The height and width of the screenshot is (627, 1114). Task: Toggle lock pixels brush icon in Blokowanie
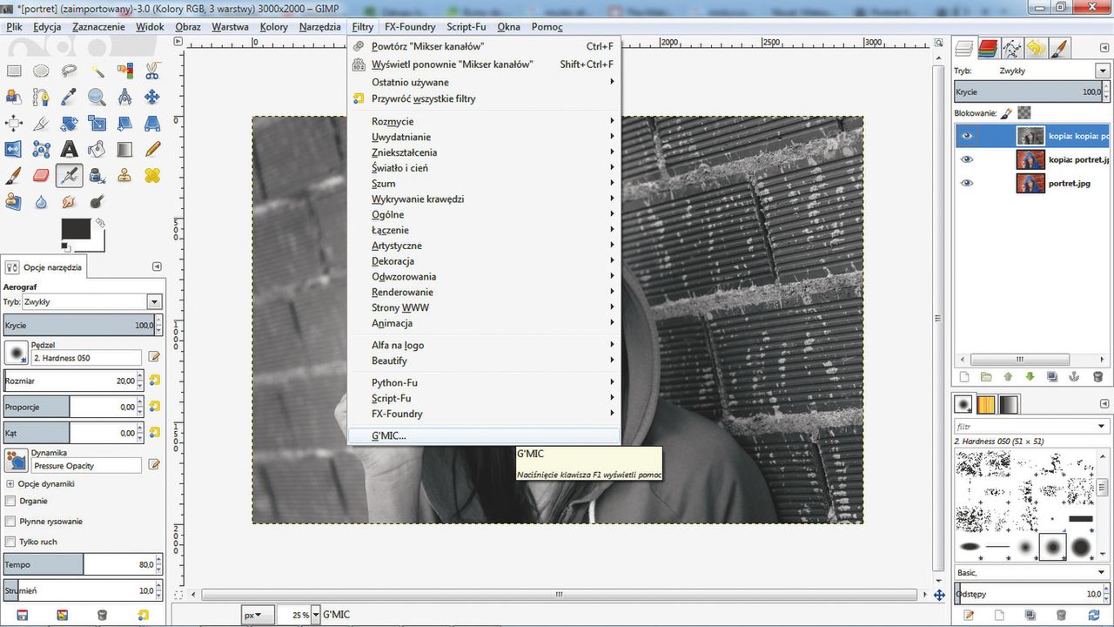coord(1005,112)
